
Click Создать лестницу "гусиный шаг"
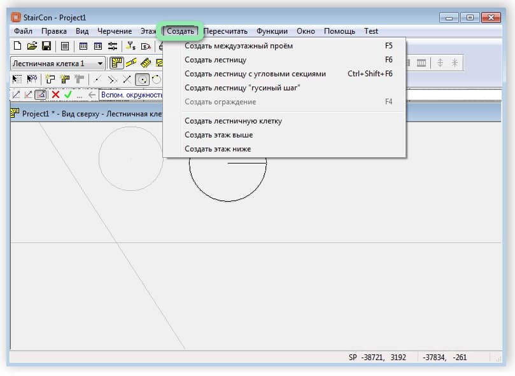click(x=242, y=88)
